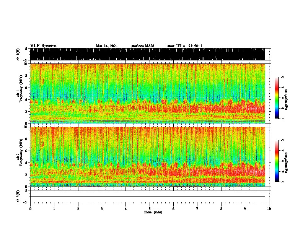Viewport: 303px width, 234px height.
Task: Click the ch.1 color scale PSD unit label
Action: (287, 99)
